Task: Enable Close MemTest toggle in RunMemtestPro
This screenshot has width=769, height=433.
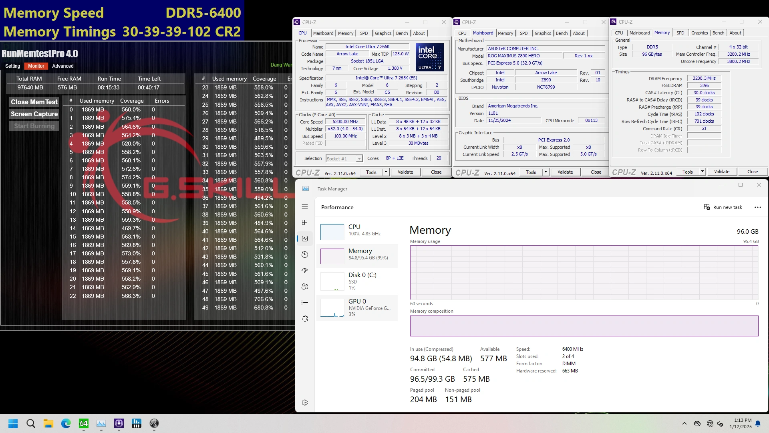Action: pos(34,101)
